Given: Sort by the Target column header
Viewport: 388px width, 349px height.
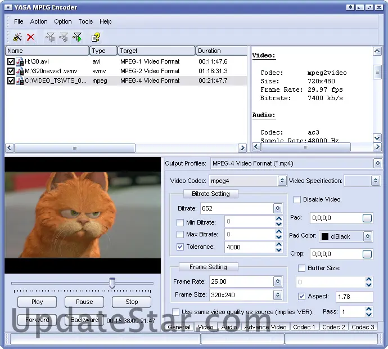Looking at the screenshot, I should pyautogui.click(x=156, y=51).
